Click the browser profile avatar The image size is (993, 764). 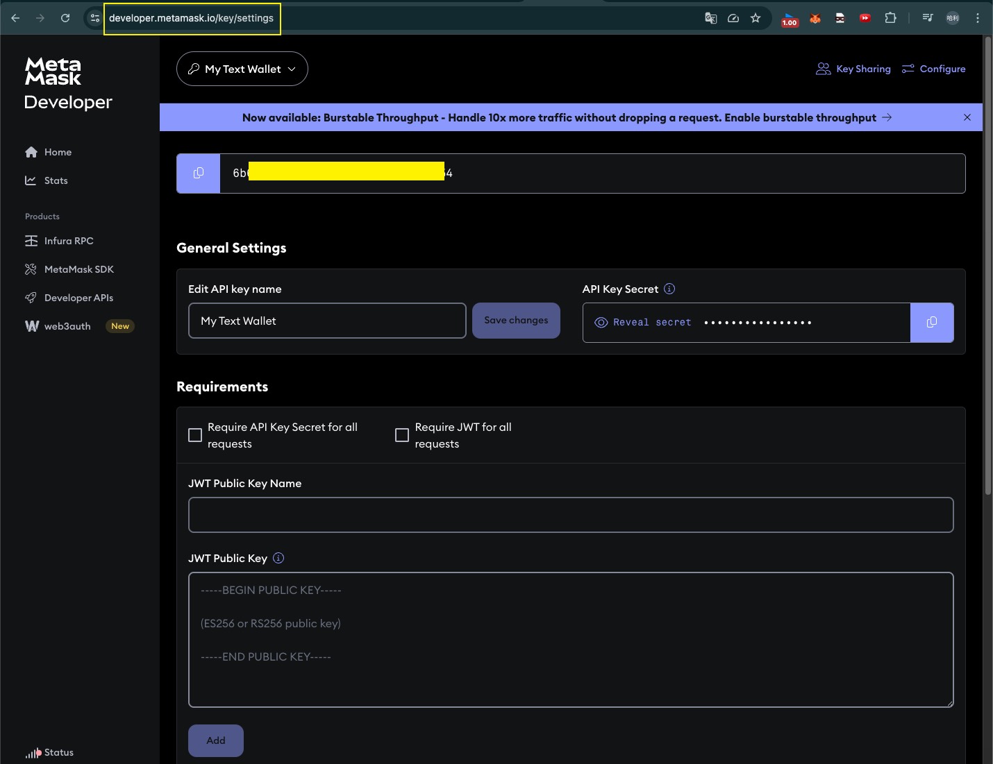pos(953,18)
